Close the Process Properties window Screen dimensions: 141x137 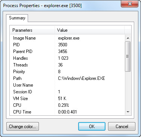click(x=130, y=4)
